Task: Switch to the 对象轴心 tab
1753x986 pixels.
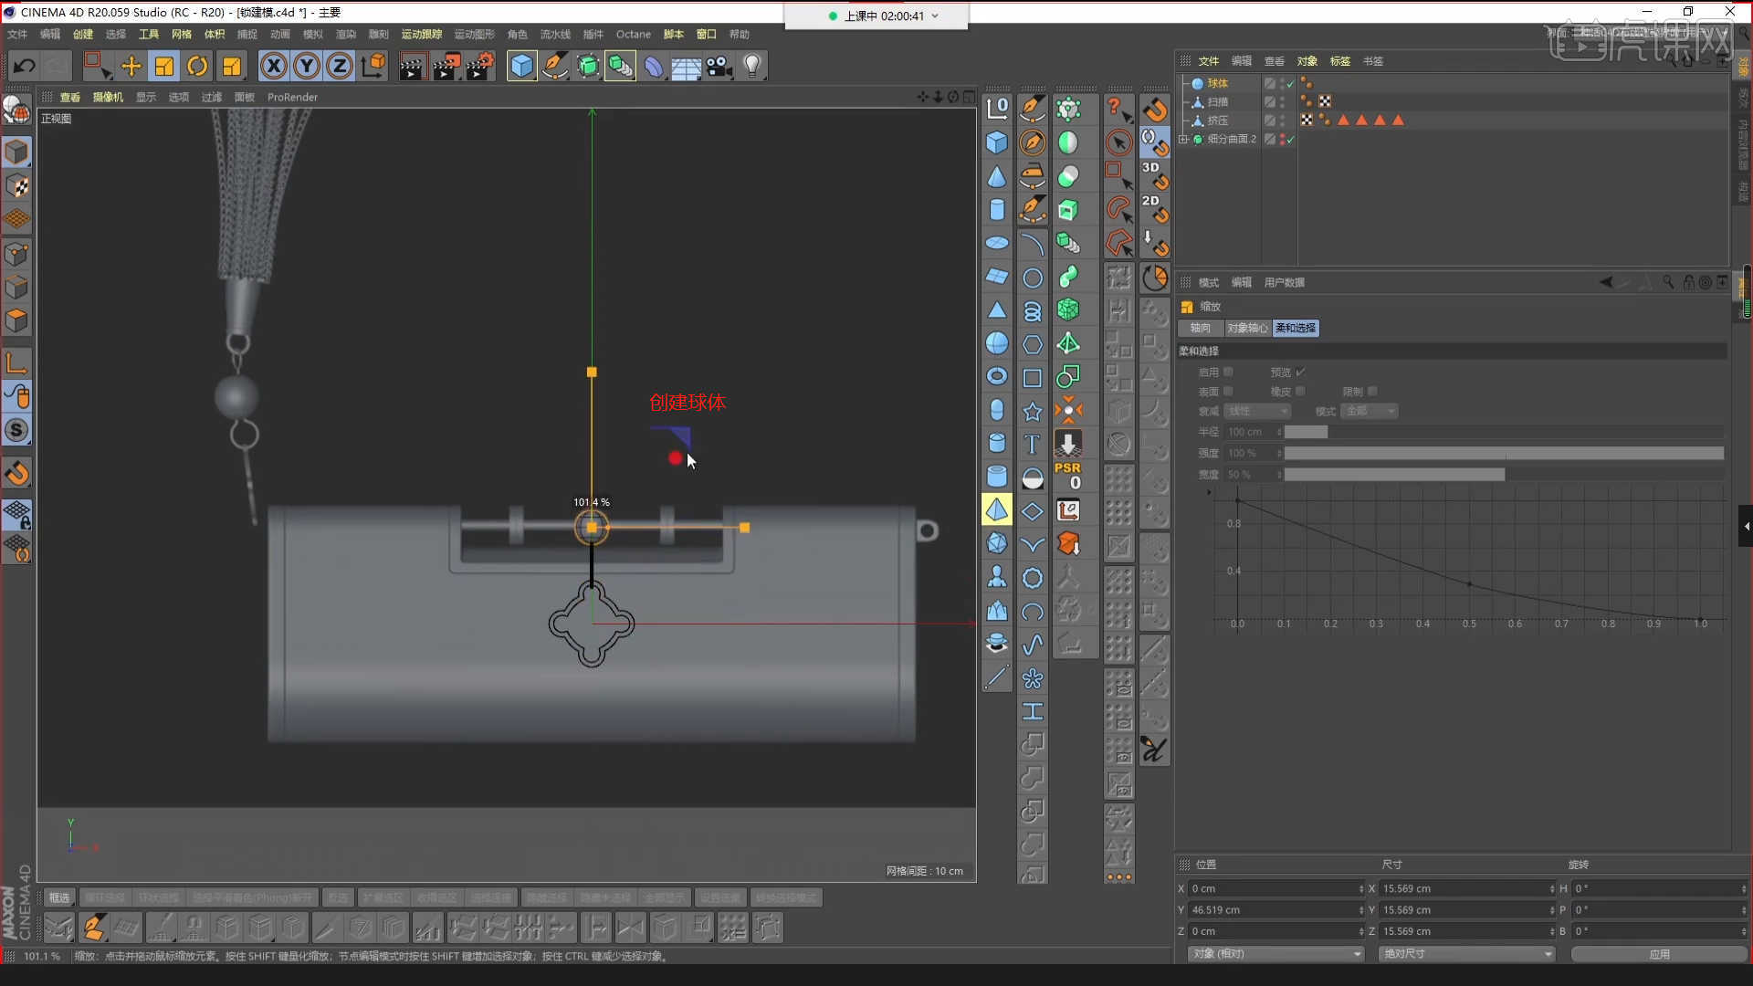Action: tap(1247, 328)
